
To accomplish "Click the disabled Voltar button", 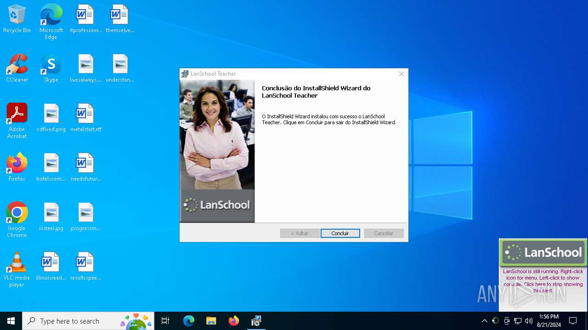I will tap(300, 233).
